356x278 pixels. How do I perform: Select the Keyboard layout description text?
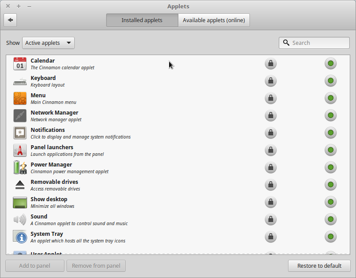[x=47, y=85]
